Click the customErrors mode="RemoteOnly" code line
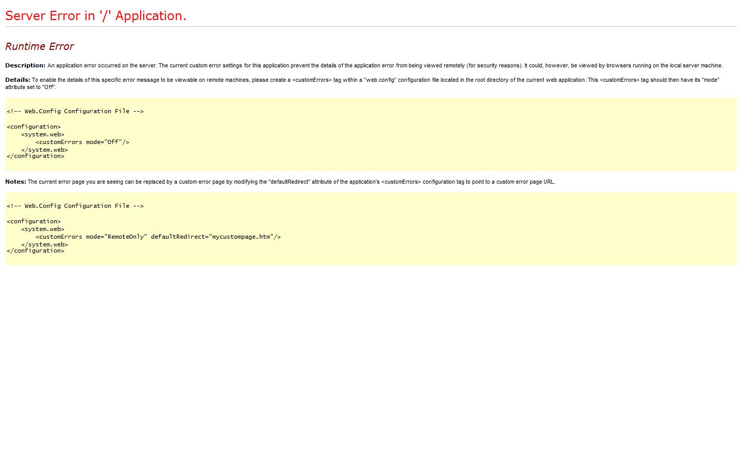The width and height of the screenshot is (742, 463). [x=158, y=237]
